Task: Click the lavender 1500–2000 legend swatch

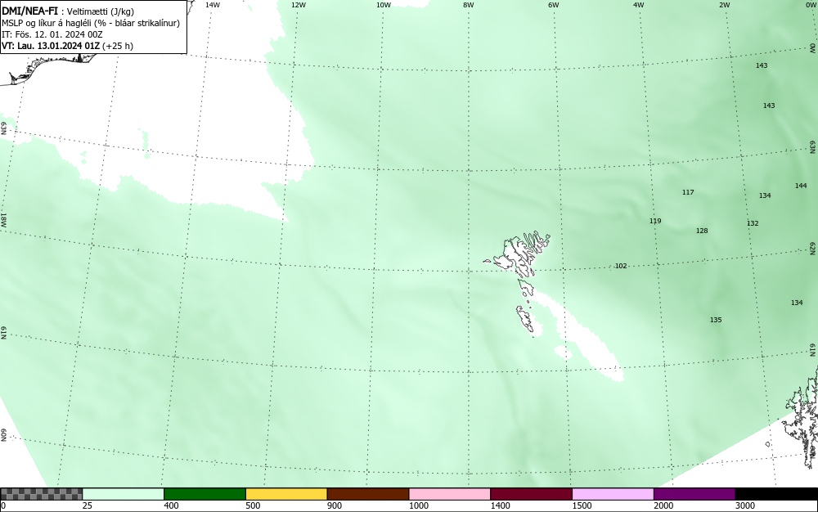Action: pyautogui.click(x=613, y=494)
